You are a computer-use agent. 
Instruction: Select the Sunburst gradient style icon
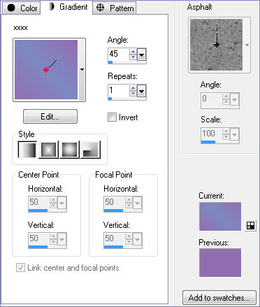click(69, 150)
